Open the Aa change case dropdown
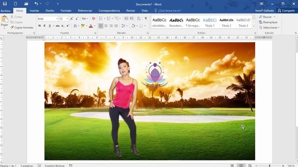 pos(85,19)
